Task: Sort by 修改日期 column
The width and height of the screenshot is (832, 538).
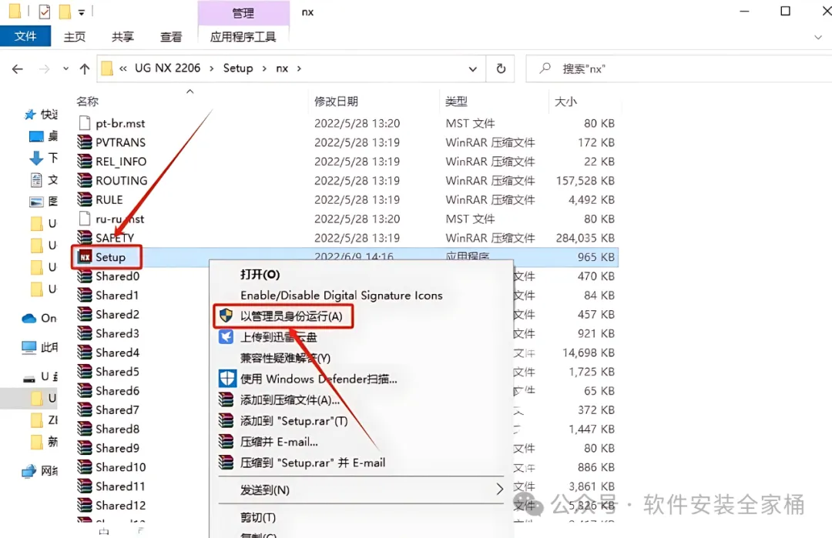Action: pos(336,102)
